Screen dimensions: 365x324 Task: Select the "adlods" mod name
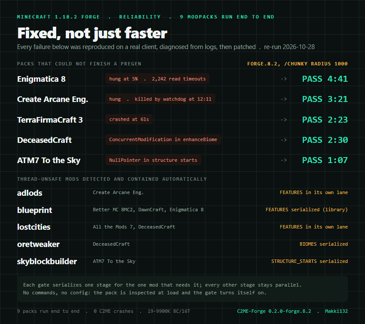pos(30,193)
